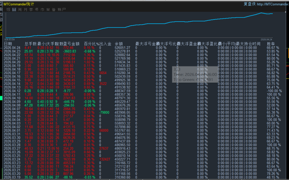Screen dimensions: 289x180
Task: Click win rate -100.00 %
Action: [274, 91]
